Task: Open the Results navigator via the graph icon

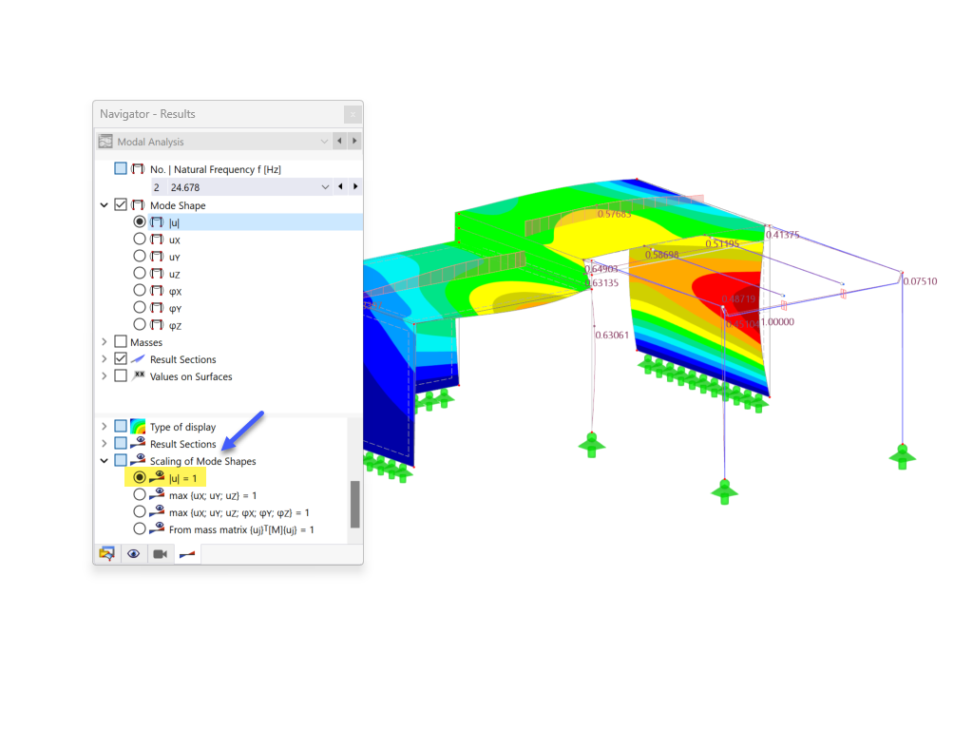Action: pos(186,553)
